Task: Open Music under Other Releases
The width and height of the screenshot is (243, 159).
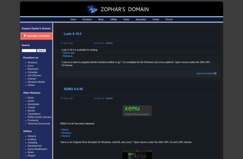Action: tap(31, 98)
